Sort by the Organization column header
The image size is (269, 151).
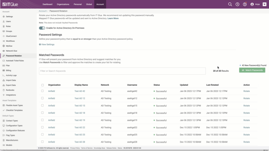(x=54, y=85)
